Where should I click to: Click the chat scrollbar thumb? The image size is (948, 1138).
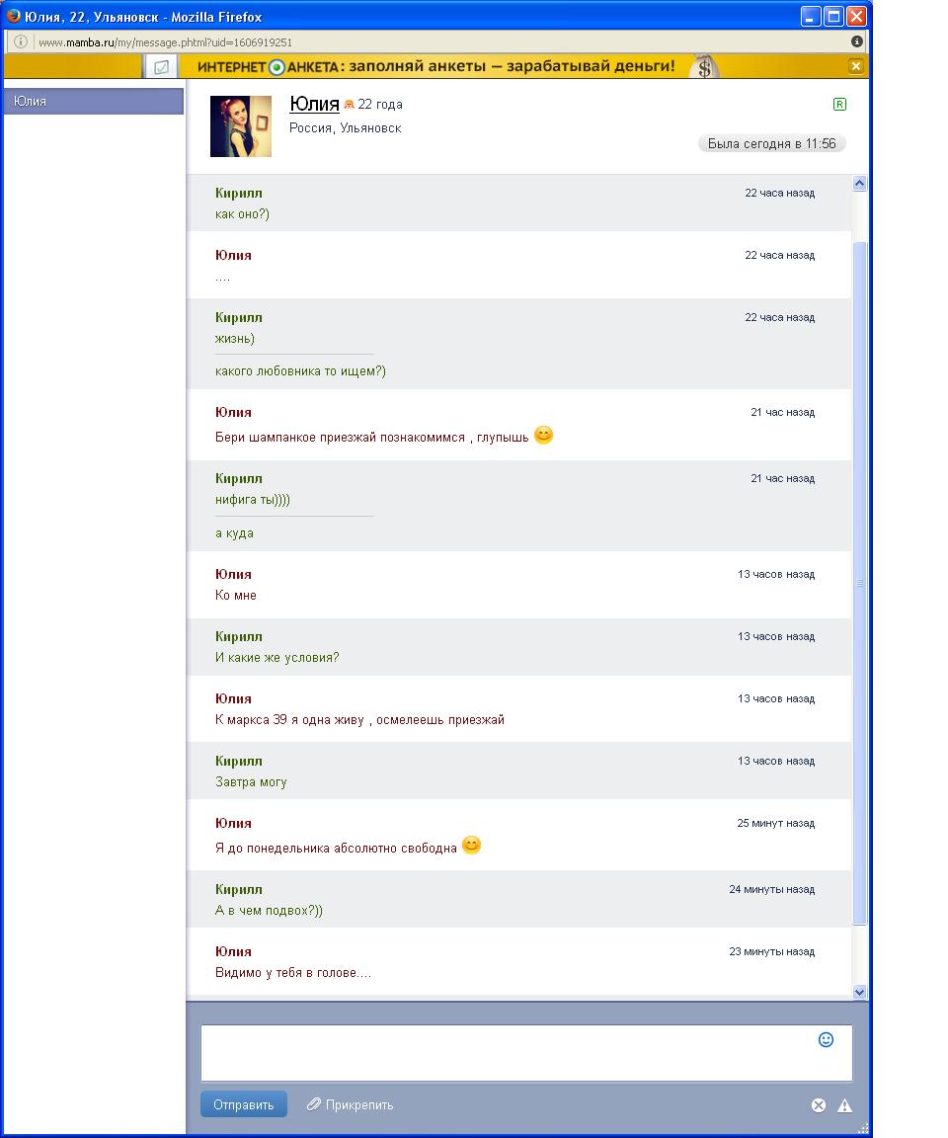point(859,584)
